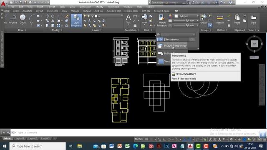The image size is (267, 150).
Task: Select the Arc draw tool
Action: click(32, 19)
